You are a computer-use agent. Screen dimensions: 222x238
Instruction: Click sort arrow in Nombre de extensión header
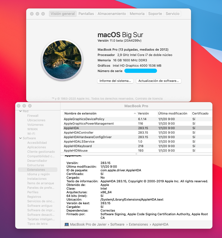tap(135, 113)
